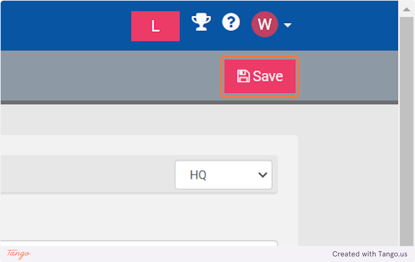Click the vertical scrollbar thumb
The width and height of the screenshot is (415, 262).
click(x=406, y=132)
